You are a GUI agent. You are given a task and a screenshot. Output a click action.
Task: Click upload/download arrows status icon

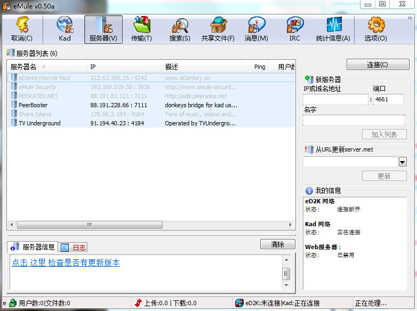[138, 303]
